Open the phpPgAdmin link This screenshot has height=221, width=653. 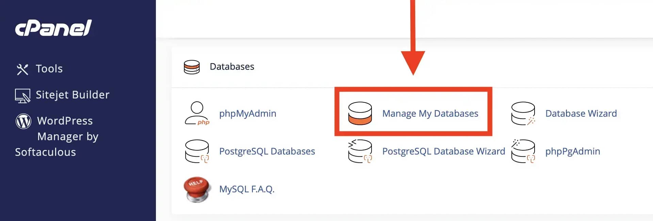(x=573, y=151)
